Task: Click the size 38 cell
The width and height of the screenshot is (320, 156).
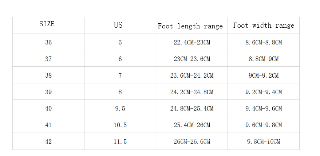Action: coord(48,75)
